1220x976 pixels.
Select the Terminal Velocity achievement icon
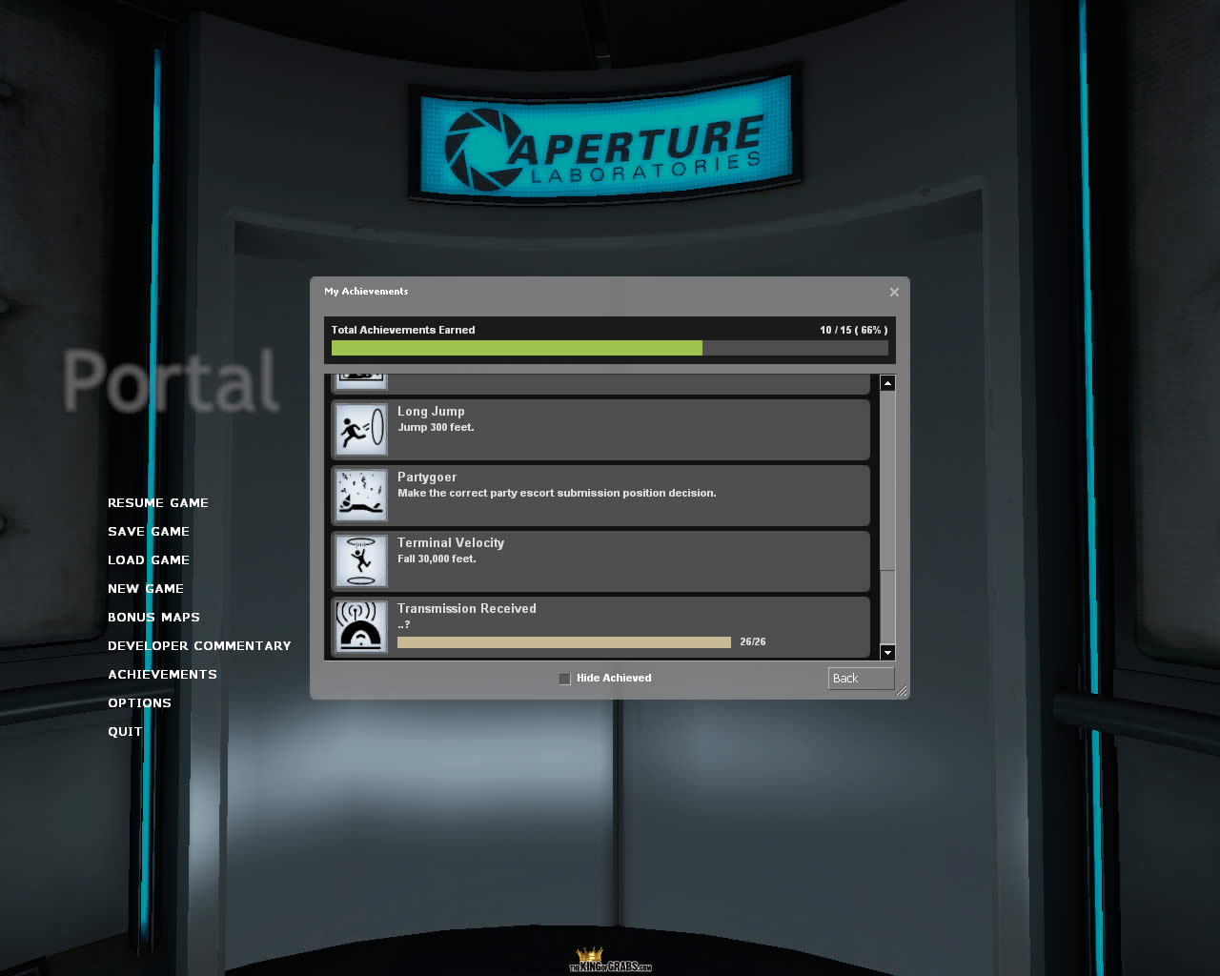pyautogui.click(x=361, y=560)
